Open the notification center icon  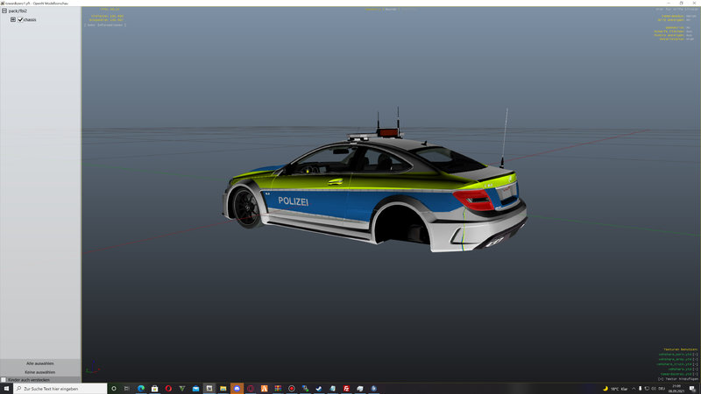pyautogui.click(x=692, y=389)
